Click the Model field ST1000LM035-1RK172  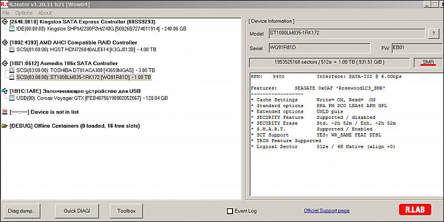tap(347, 33)
